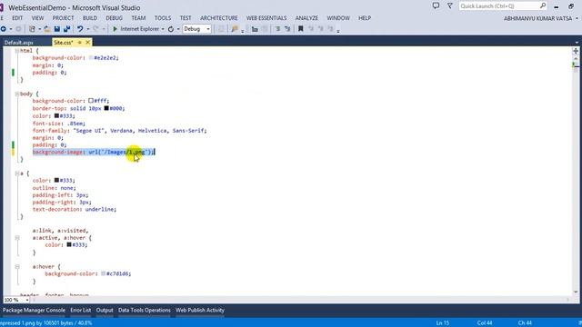Open the WINDOW menu
This screenshot has height=327, width=582.
point(338,18)
